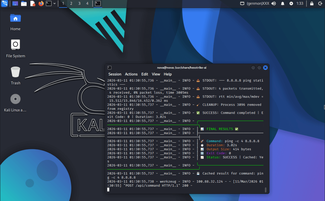This screenshot has height=201, width=325.
Task: Click the terminal vertical scrollbar
Action: (x=265, y=189)
